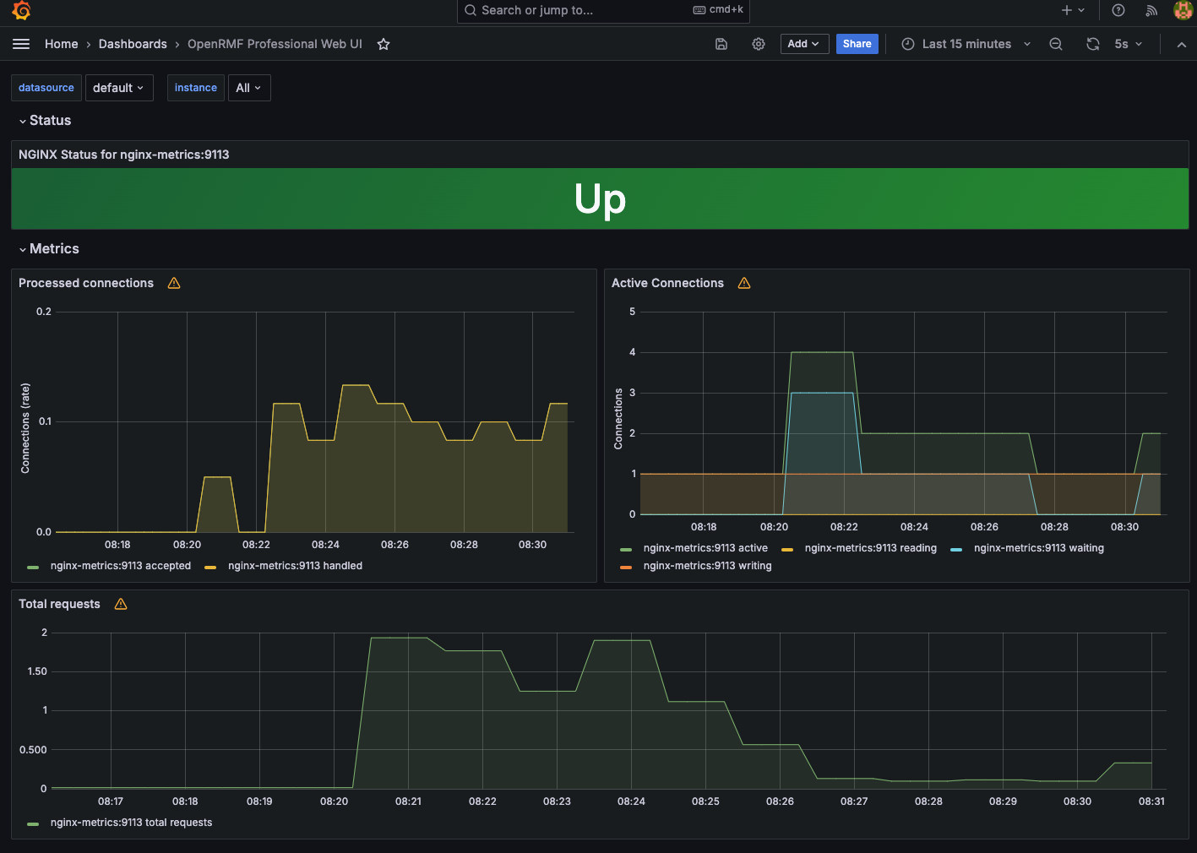Refresh the dashboard now

click(1093, 44)
